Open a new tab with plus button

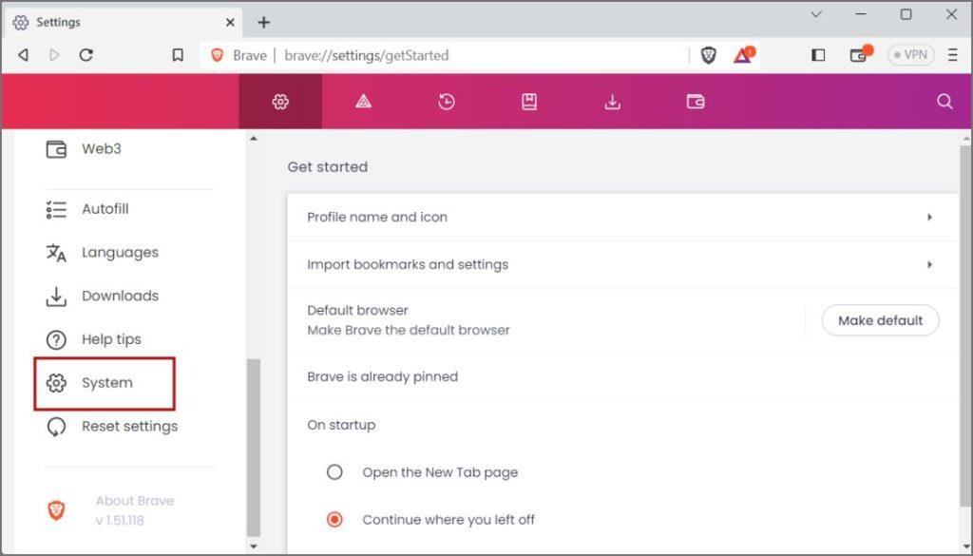[264, 23]
